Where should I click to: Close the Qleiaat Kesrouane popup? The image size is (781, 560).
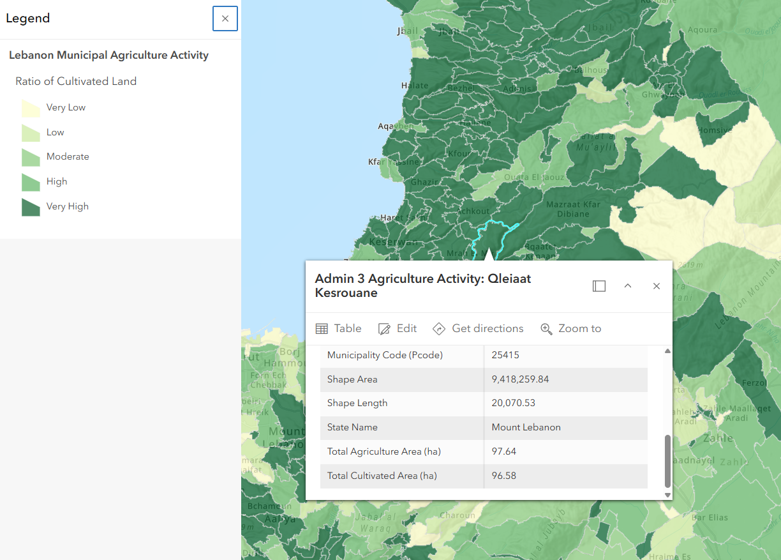(657, 286)
